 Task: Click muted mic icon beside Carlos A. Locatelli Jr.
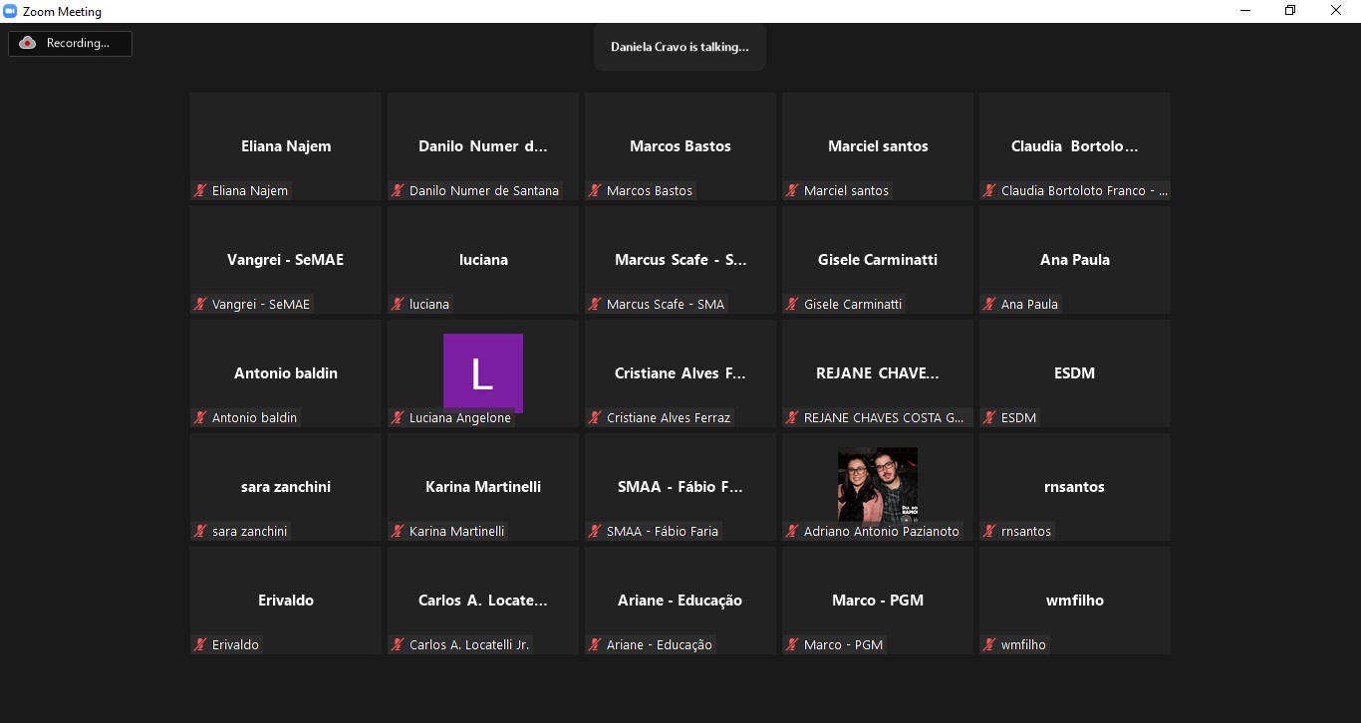tap(398, 644)
